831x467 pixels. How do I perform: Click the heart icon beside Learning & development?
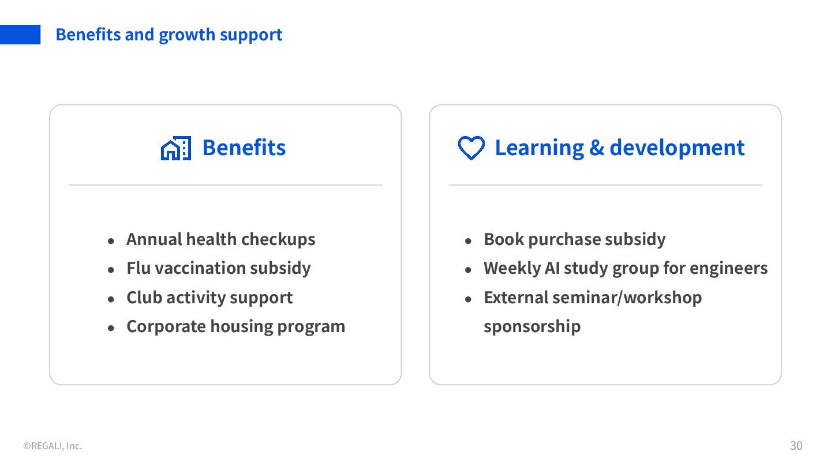471,148
